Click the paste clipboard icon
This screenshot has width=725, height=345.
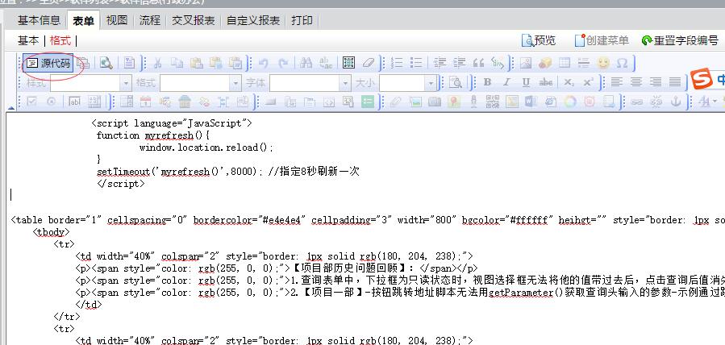[x=197, y=63]
